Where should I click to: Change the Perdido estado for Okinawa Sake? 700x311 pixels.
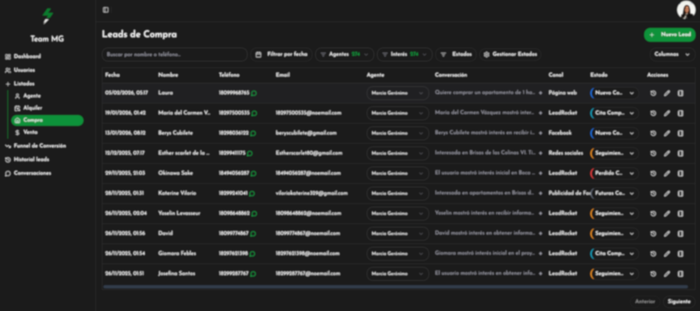(x=613, y=173)
